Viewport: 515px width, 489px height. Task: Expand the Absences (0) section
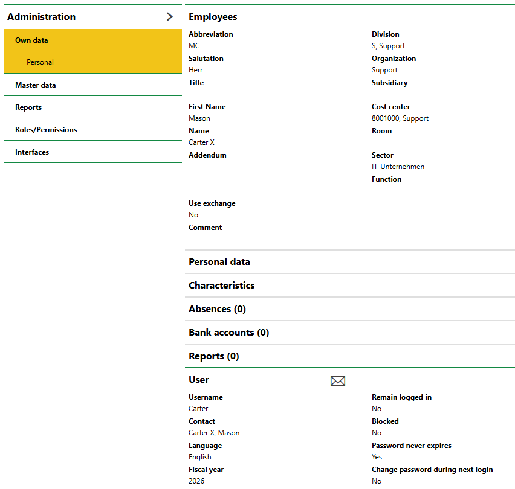coord(350,309)
